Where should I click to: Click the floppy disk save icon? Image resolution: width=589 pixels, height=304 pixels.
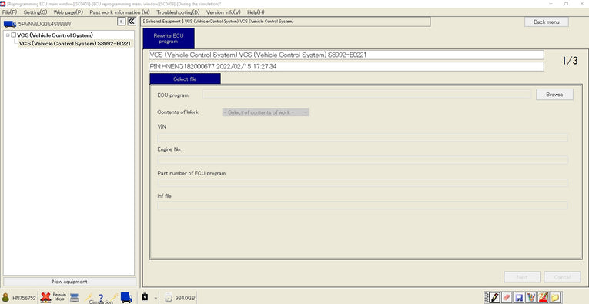[519, 298]
